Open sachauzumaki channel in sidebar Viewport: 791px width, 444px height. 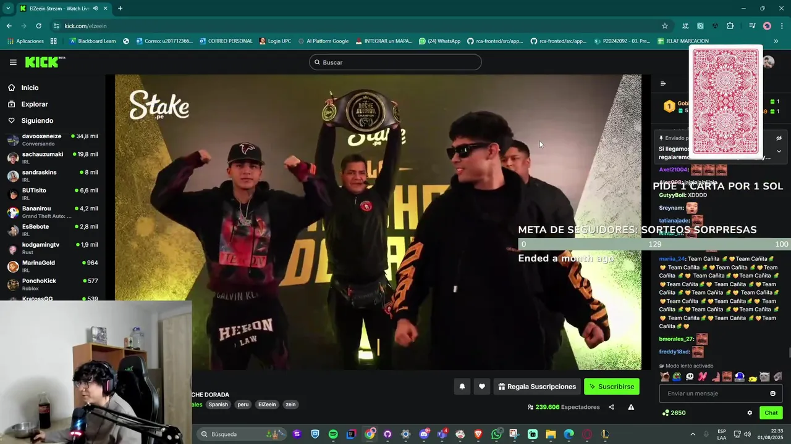pos(53,157)
